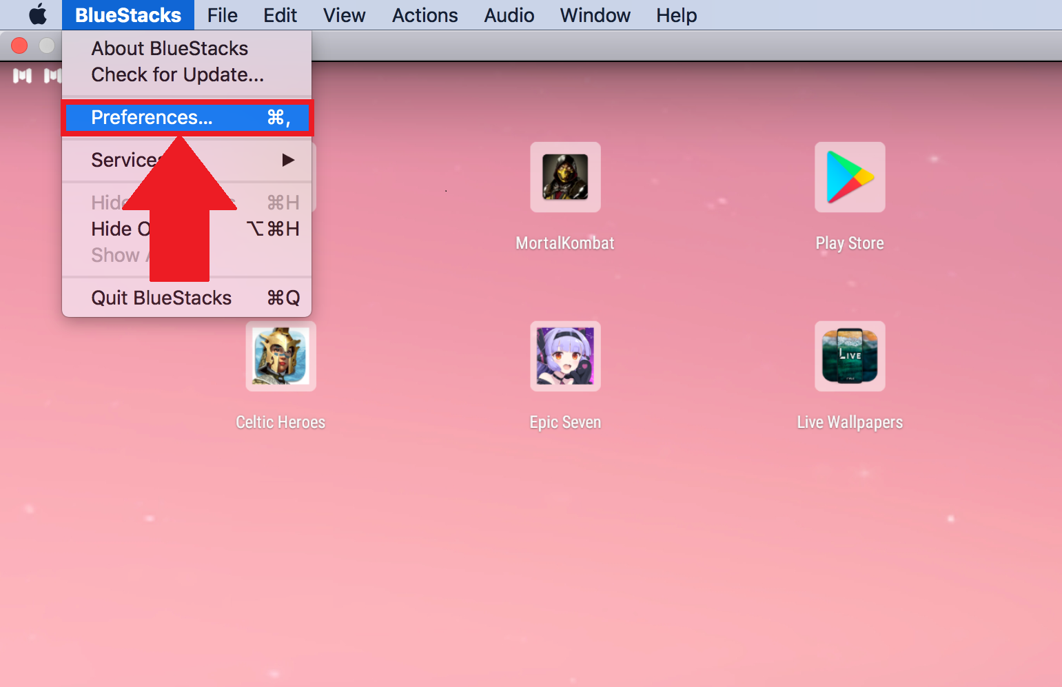Click the Celtic Heroes label text

tap(280, 422)
